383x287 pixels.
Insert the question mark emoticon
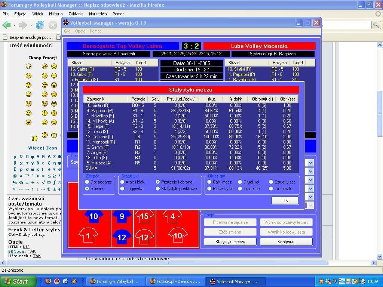[x=54, y=113]
